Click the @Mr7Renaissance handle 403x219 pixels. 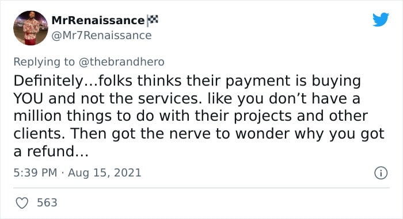click(x=101, y=36)
